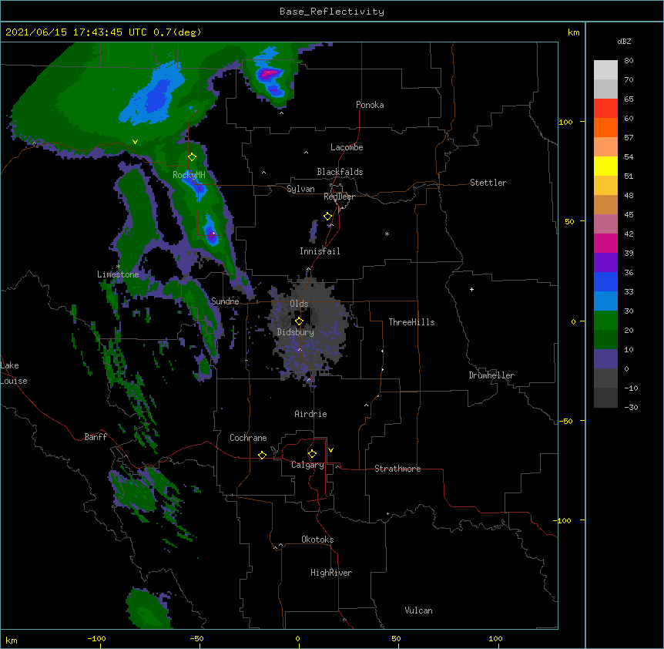This screenshot has width=664, height=649.
Task: Click the yellow diamond marker south of RedDeer
Action: (328, 217)
